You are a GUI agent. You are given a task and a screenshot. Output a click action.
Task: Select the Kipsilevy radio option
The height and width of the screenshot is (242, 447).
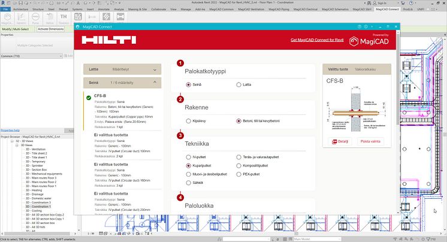[188, 121]
